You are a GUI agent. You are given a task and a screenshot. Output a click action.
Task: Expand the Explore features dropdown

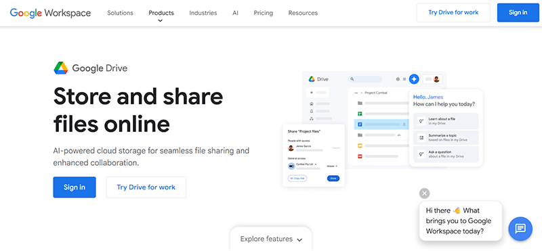271,239
